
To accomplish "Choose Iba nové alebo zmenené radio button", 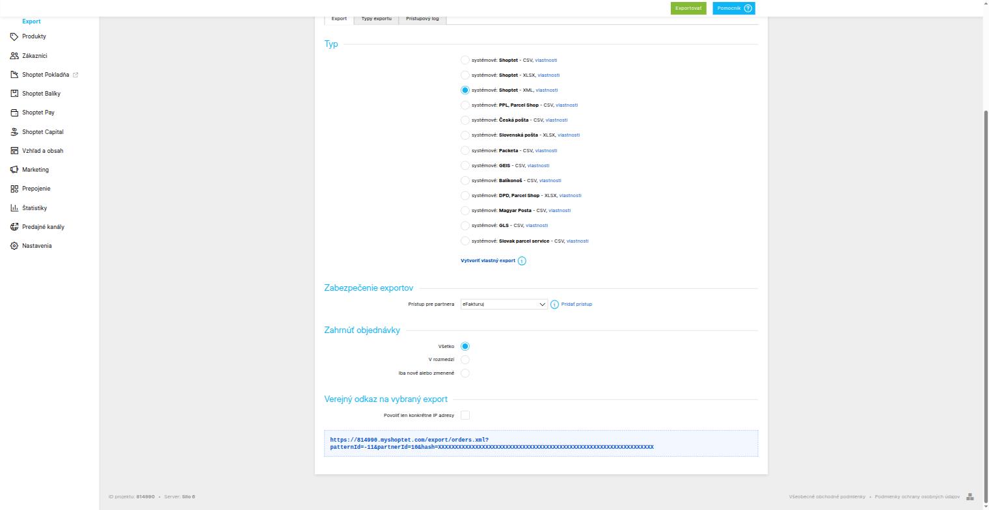I will pyautogui.click(x=465, y=373).
